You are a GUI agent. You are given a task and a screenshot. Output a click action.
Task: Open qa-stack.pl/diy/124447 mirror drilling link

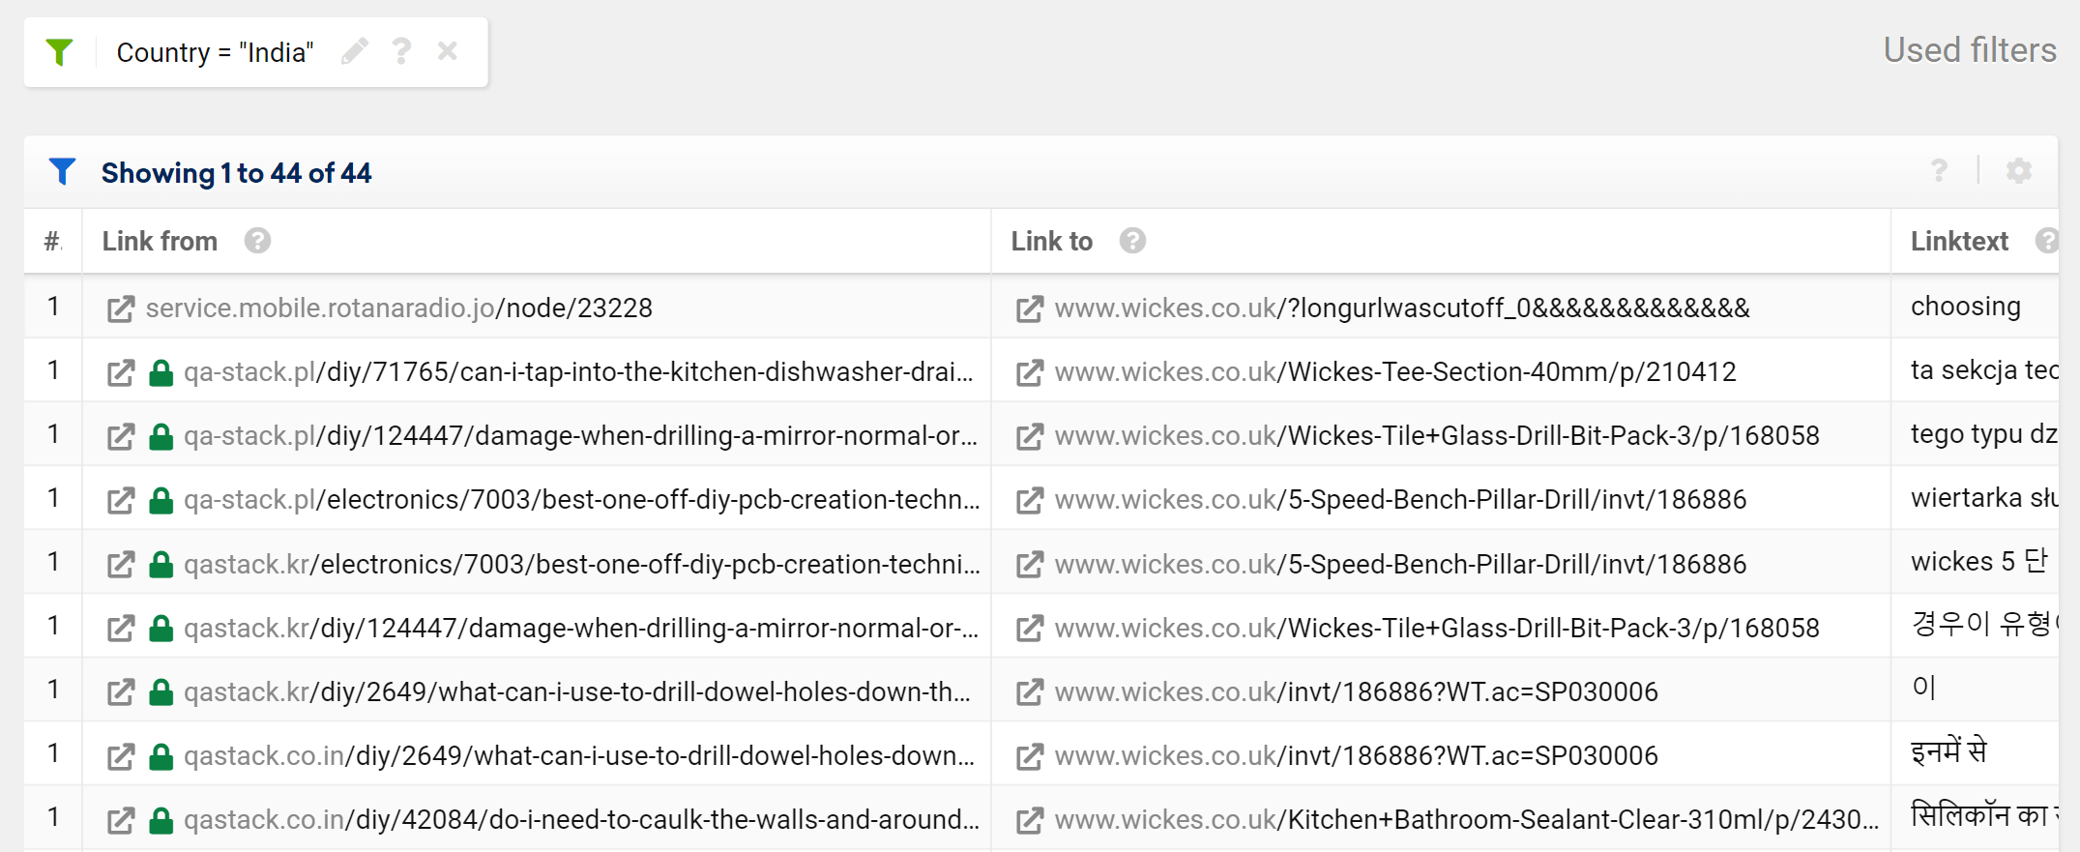click(x=580, y=435)
